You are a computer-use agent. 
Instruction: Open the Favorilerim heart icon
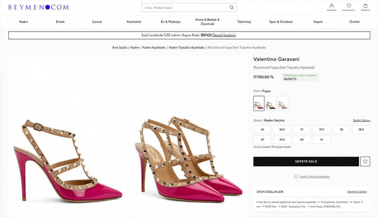click(348, 6)
